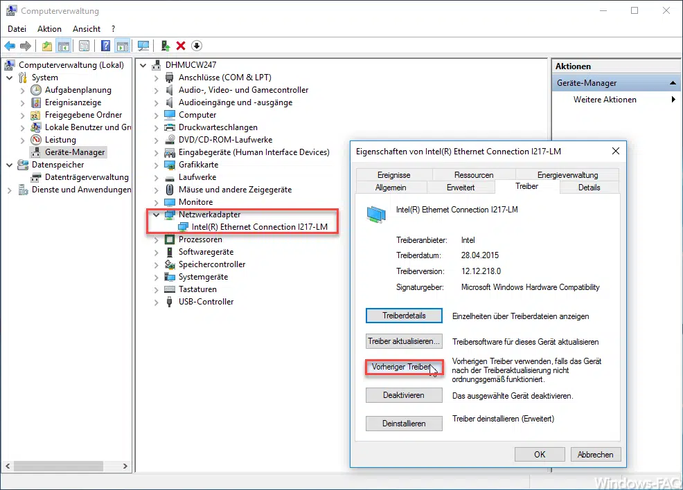The image size is (683, 490).
Task: Expand the Grafikkarte device category
Action: pyautogui.click(x=157, y=165)
